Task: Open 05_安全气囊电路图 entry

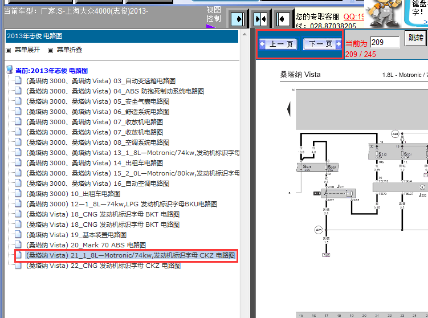Action: (97, 101)
